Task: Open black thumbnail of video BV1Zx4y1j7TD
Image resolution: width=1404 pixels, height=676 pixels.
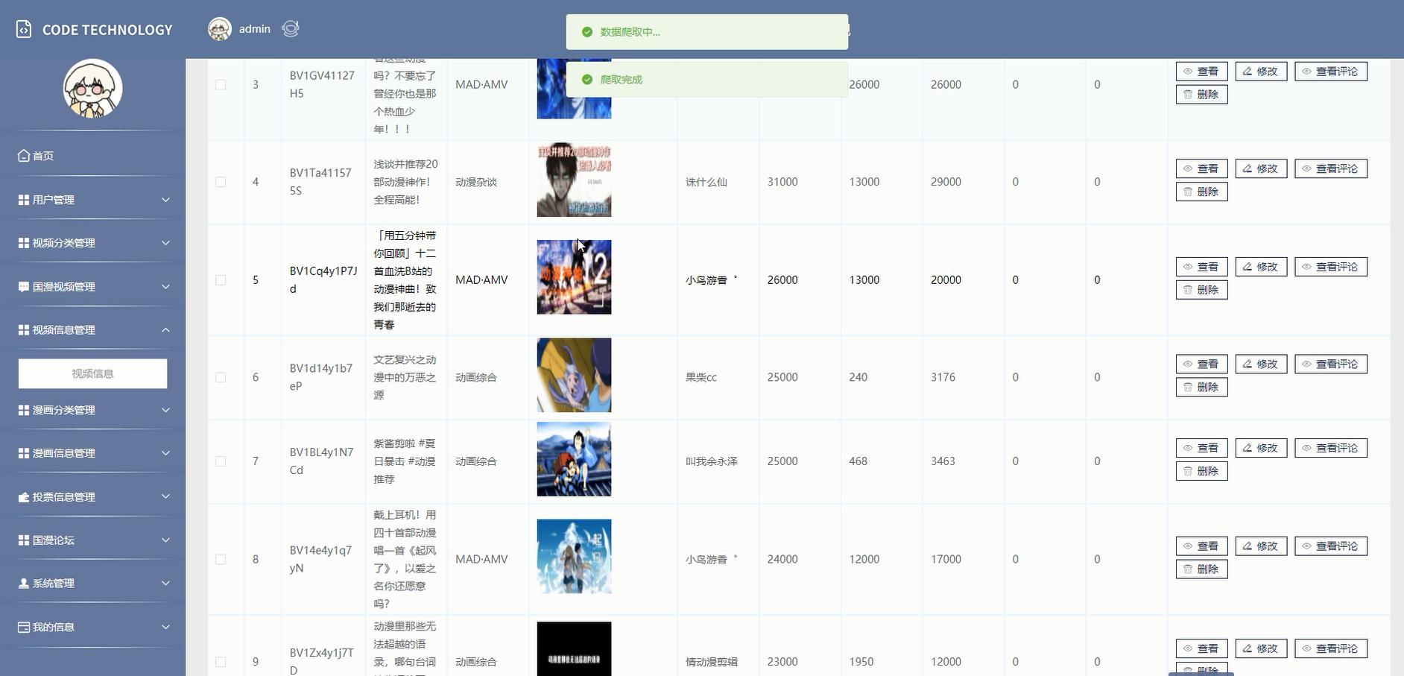Action: pyautogui.click(x=574, y=649)
